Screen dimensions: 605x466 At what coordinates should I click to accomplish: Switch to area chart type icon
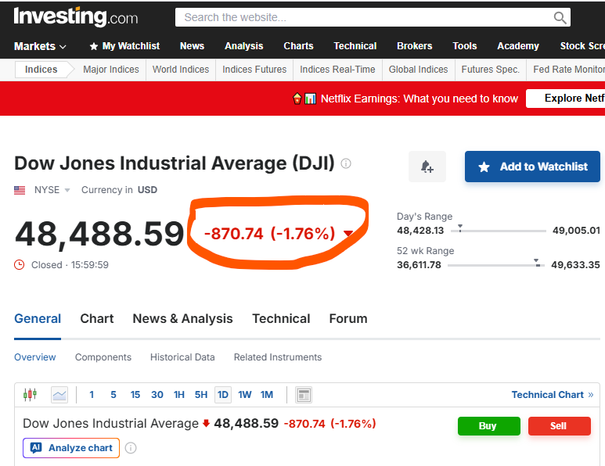pos(59,395)
